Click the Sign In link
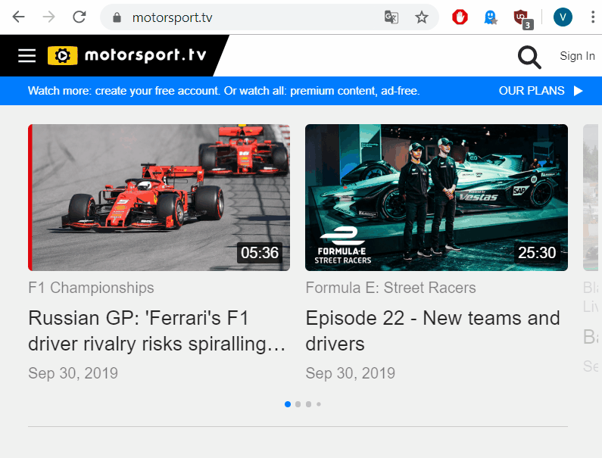Image resolution: width=602 pixels, height=458 pixels. [577, 56]
